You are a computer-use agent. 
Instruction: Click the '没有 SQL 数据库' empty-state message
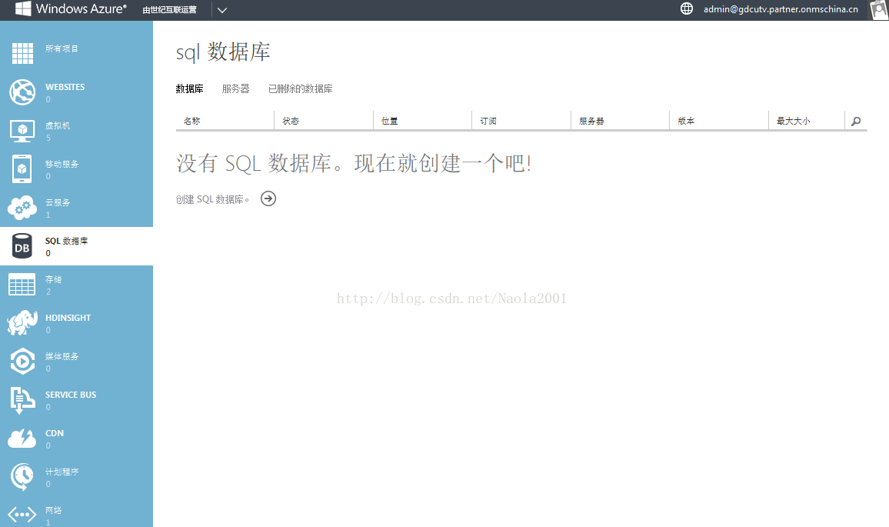354,163
